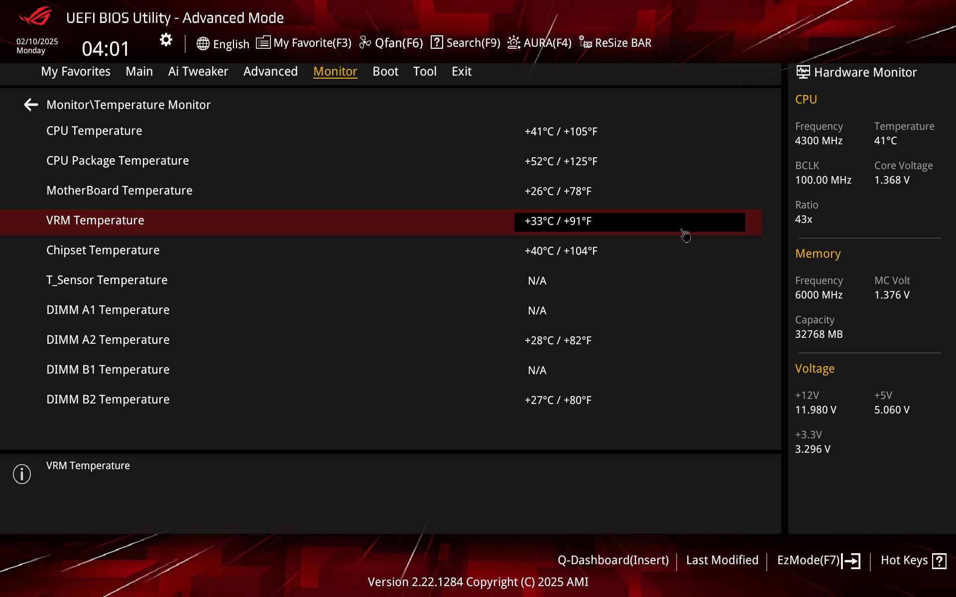Viewport: 956px width, 597px height.
Task: Open My Favorite(F3) list icon
Action: 263,43
